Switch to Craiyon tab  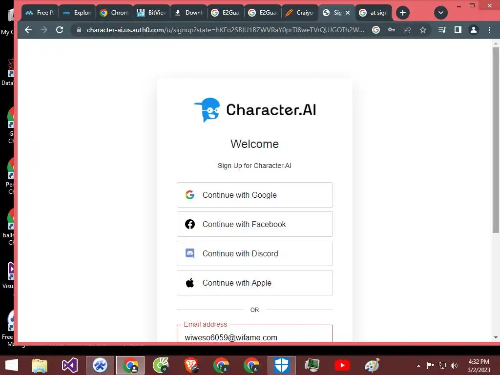[x=299, y=13]
